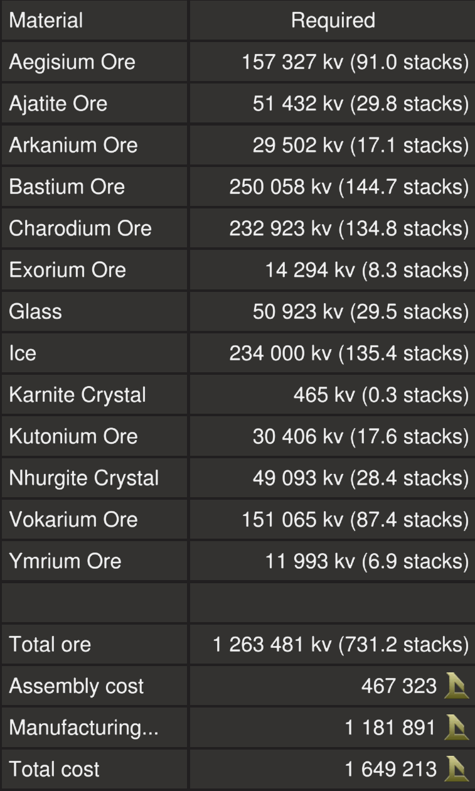
Task: Click the Arkanium Ore entry
Action: click(x=73, y=145)
